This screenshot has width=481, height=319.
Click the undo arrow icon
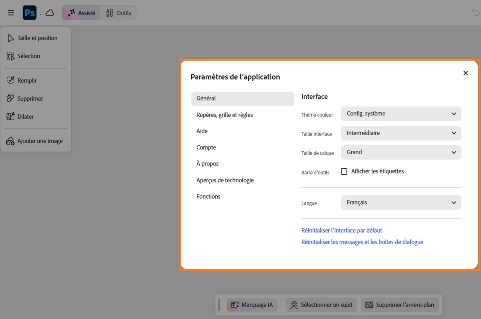pyautogui.click(x=476, y=12)
